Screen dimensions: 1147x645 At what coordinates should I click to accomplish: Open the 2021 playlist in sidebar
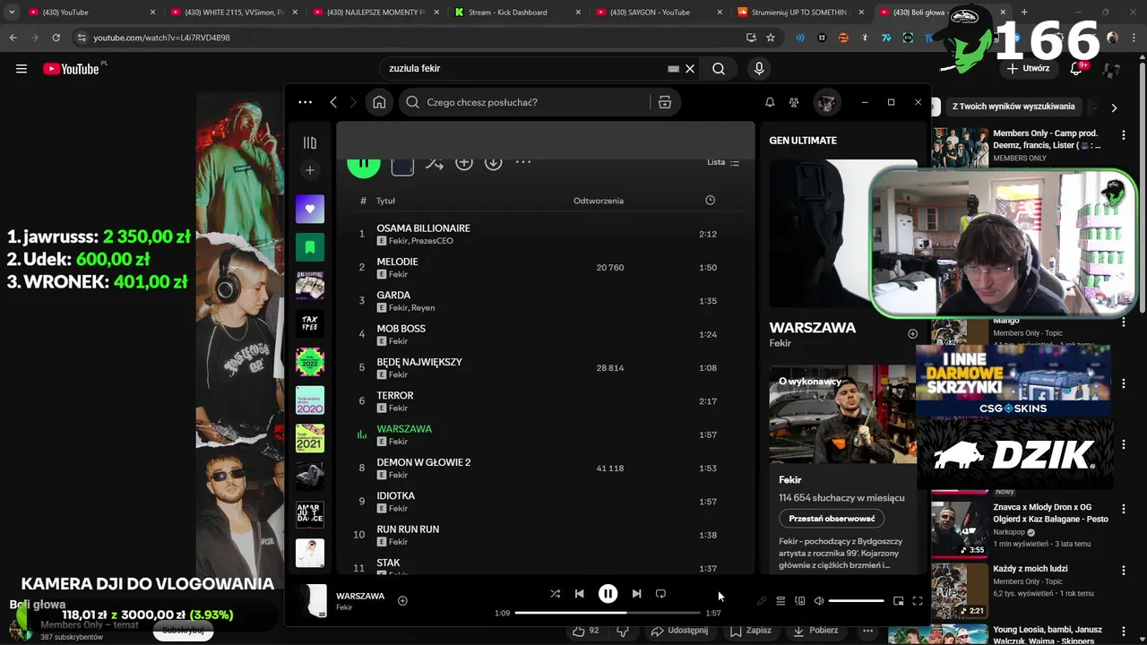coord(310,438)
